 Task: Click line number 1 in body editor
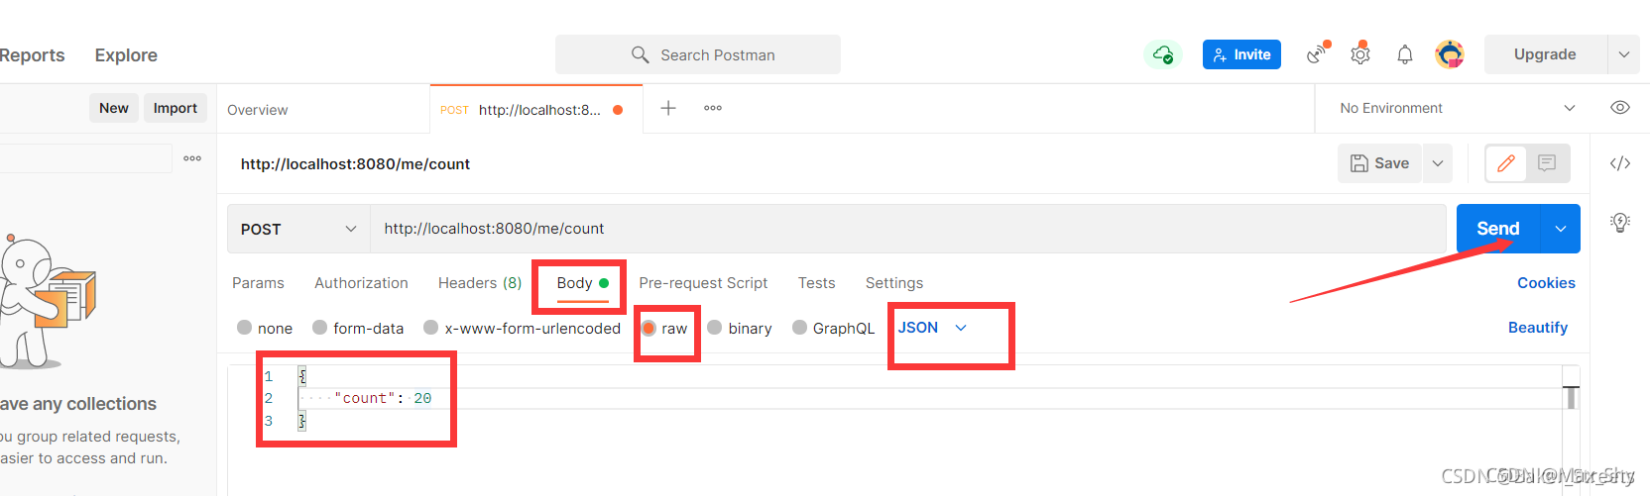tap(268, 376)
